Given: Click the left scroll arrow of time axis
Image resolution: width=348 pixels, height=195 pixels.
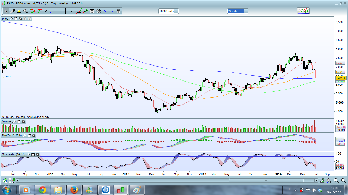Looking at the screenshot, I should coord(18,181).
